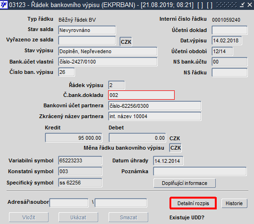The width and height of the screenshot is (254, 224).
Task: Click the soubor file name input field
Action: tap(121, 203)
